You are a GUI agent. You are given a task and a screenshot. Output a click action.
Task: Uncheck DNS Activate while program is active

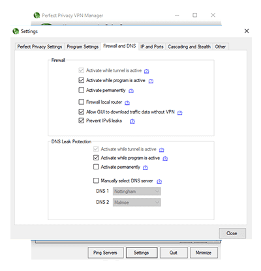[96, 158]
